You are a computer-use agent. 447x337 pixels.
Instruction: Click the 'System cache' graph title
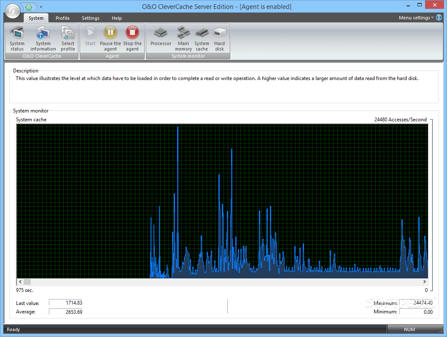pyautogui.click(x=31, y=120)
